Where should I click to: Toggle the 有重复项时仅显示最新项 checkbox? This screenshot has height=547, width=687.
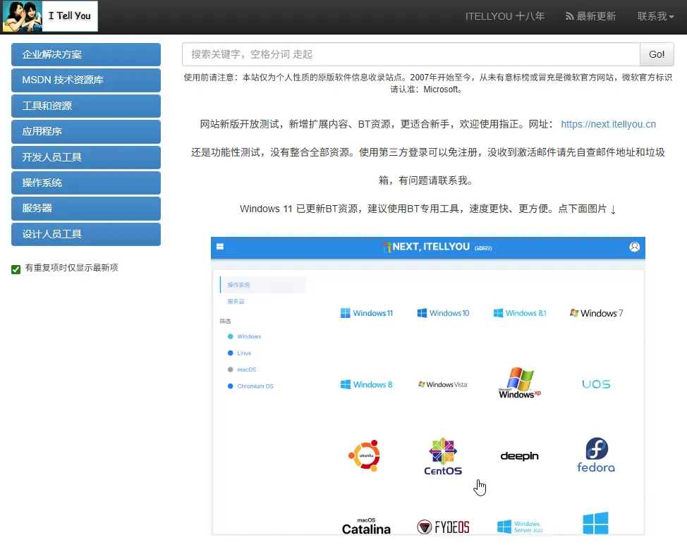(16, 269)
